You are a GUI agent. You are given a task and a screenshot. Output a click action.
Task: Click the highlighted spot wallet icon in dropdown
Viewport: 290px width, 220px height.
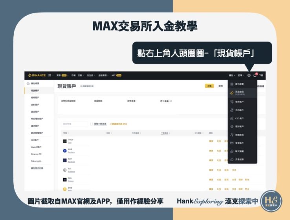(x=232, y=93)
